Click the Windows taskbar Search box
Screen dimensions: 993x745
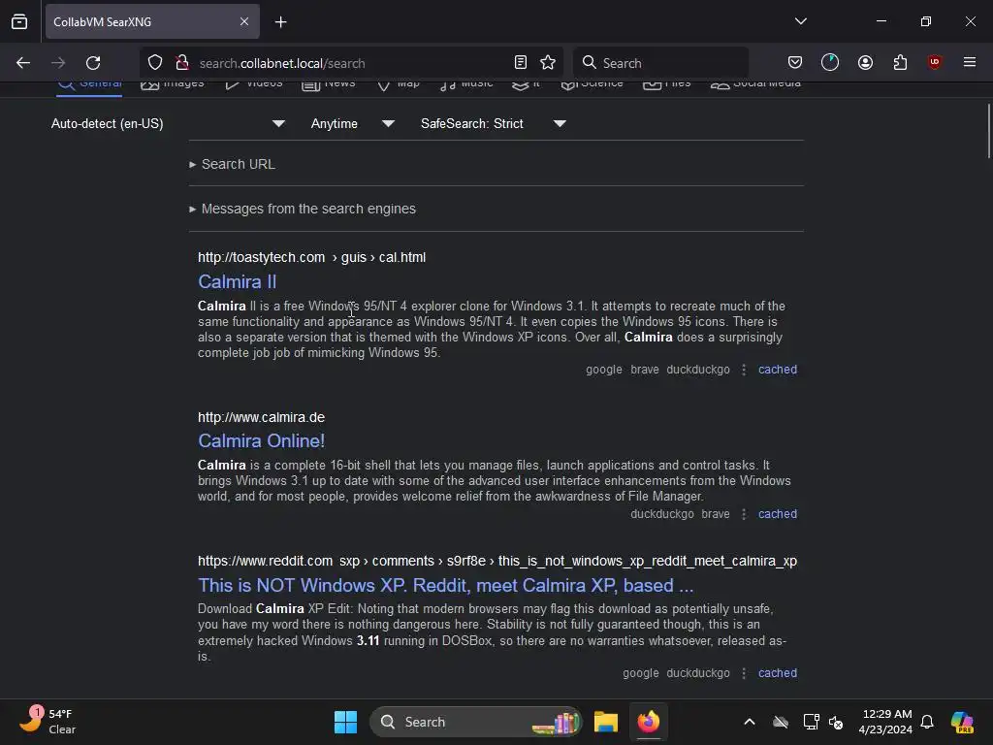(x=475, y=722)
